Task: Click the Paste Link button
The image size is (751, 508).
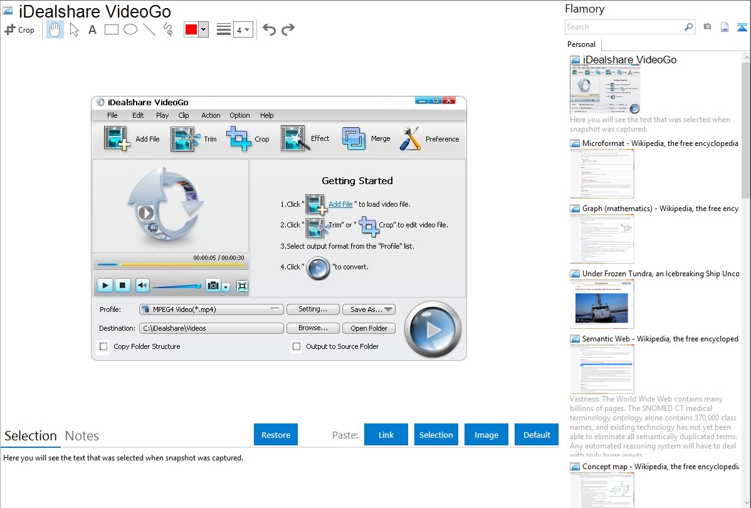Action: [x=386, y=434]
